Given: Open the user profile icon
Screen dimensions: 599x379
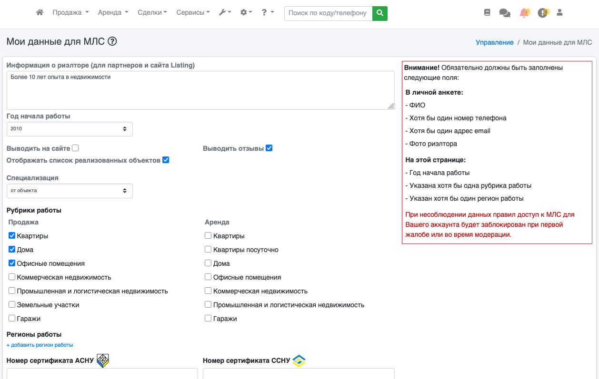Looking at the screenshot, I should pyautogui.click(x=559, y=13).
